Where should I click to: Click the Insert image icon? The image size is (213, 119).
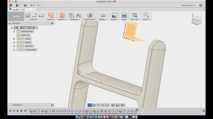(114, 15)
